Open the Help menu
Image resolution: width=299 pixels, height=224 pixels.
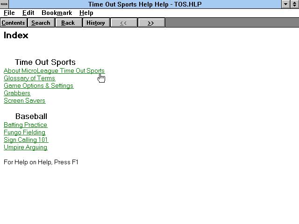pyautogui.click(x=86, y=13)
